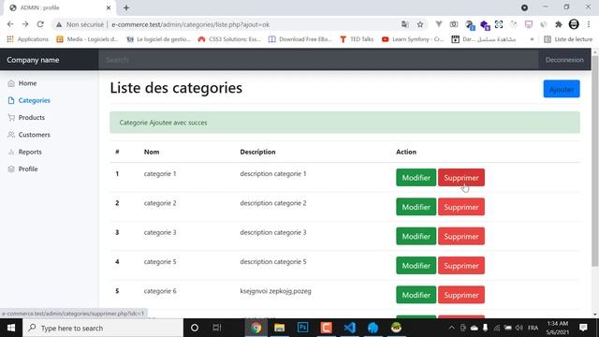Viewport: 599px width, 337px height.
Task: Click Supprimer for categorie 2
Action: tap(461, 207)
